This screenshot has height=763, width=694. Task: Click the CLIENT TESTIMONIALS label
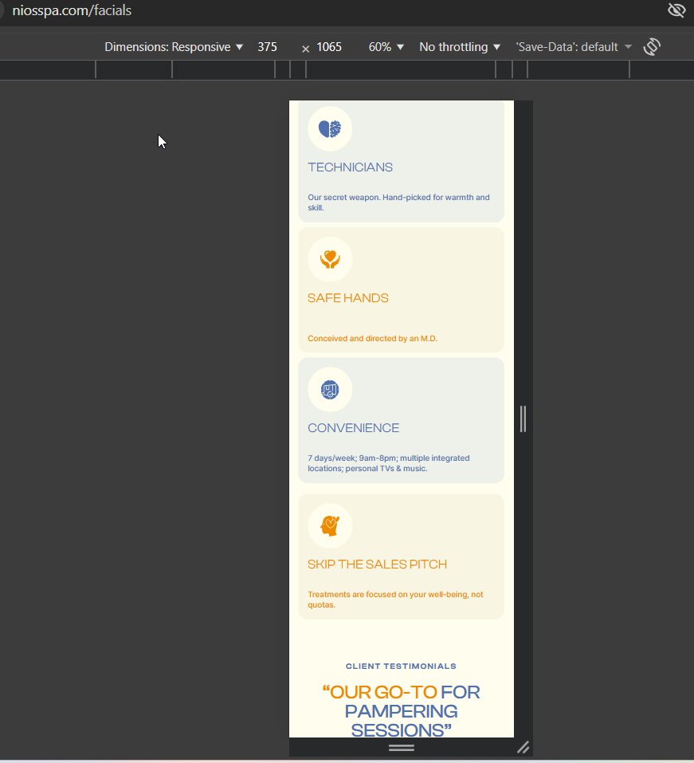click(402, 667)
